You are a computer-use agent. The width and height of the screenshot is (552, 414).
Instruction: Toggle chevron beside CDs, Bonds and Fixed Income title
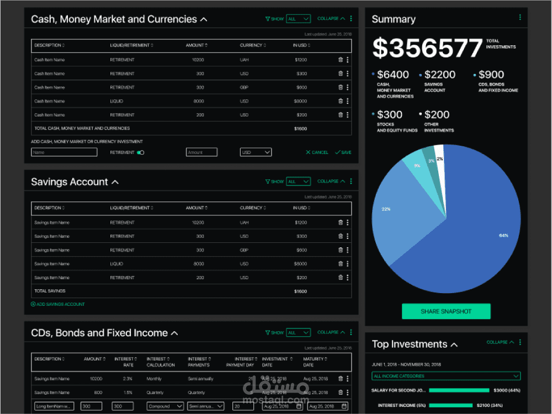pyautogui.click(x=174, y=333)
